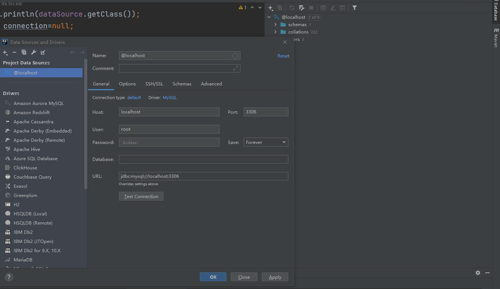500x289 pixels.
Task: Click the Password input field
Action: point(169,142)
